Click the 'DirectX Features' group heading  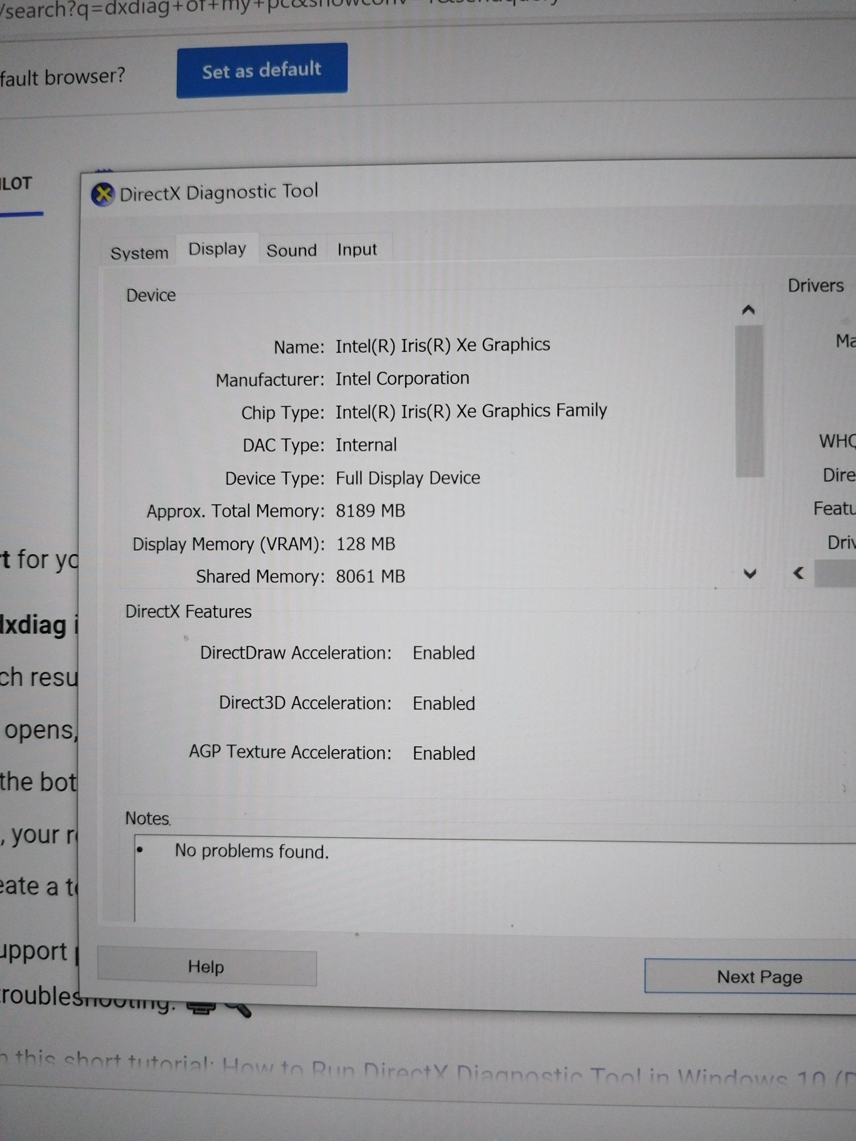188,612
